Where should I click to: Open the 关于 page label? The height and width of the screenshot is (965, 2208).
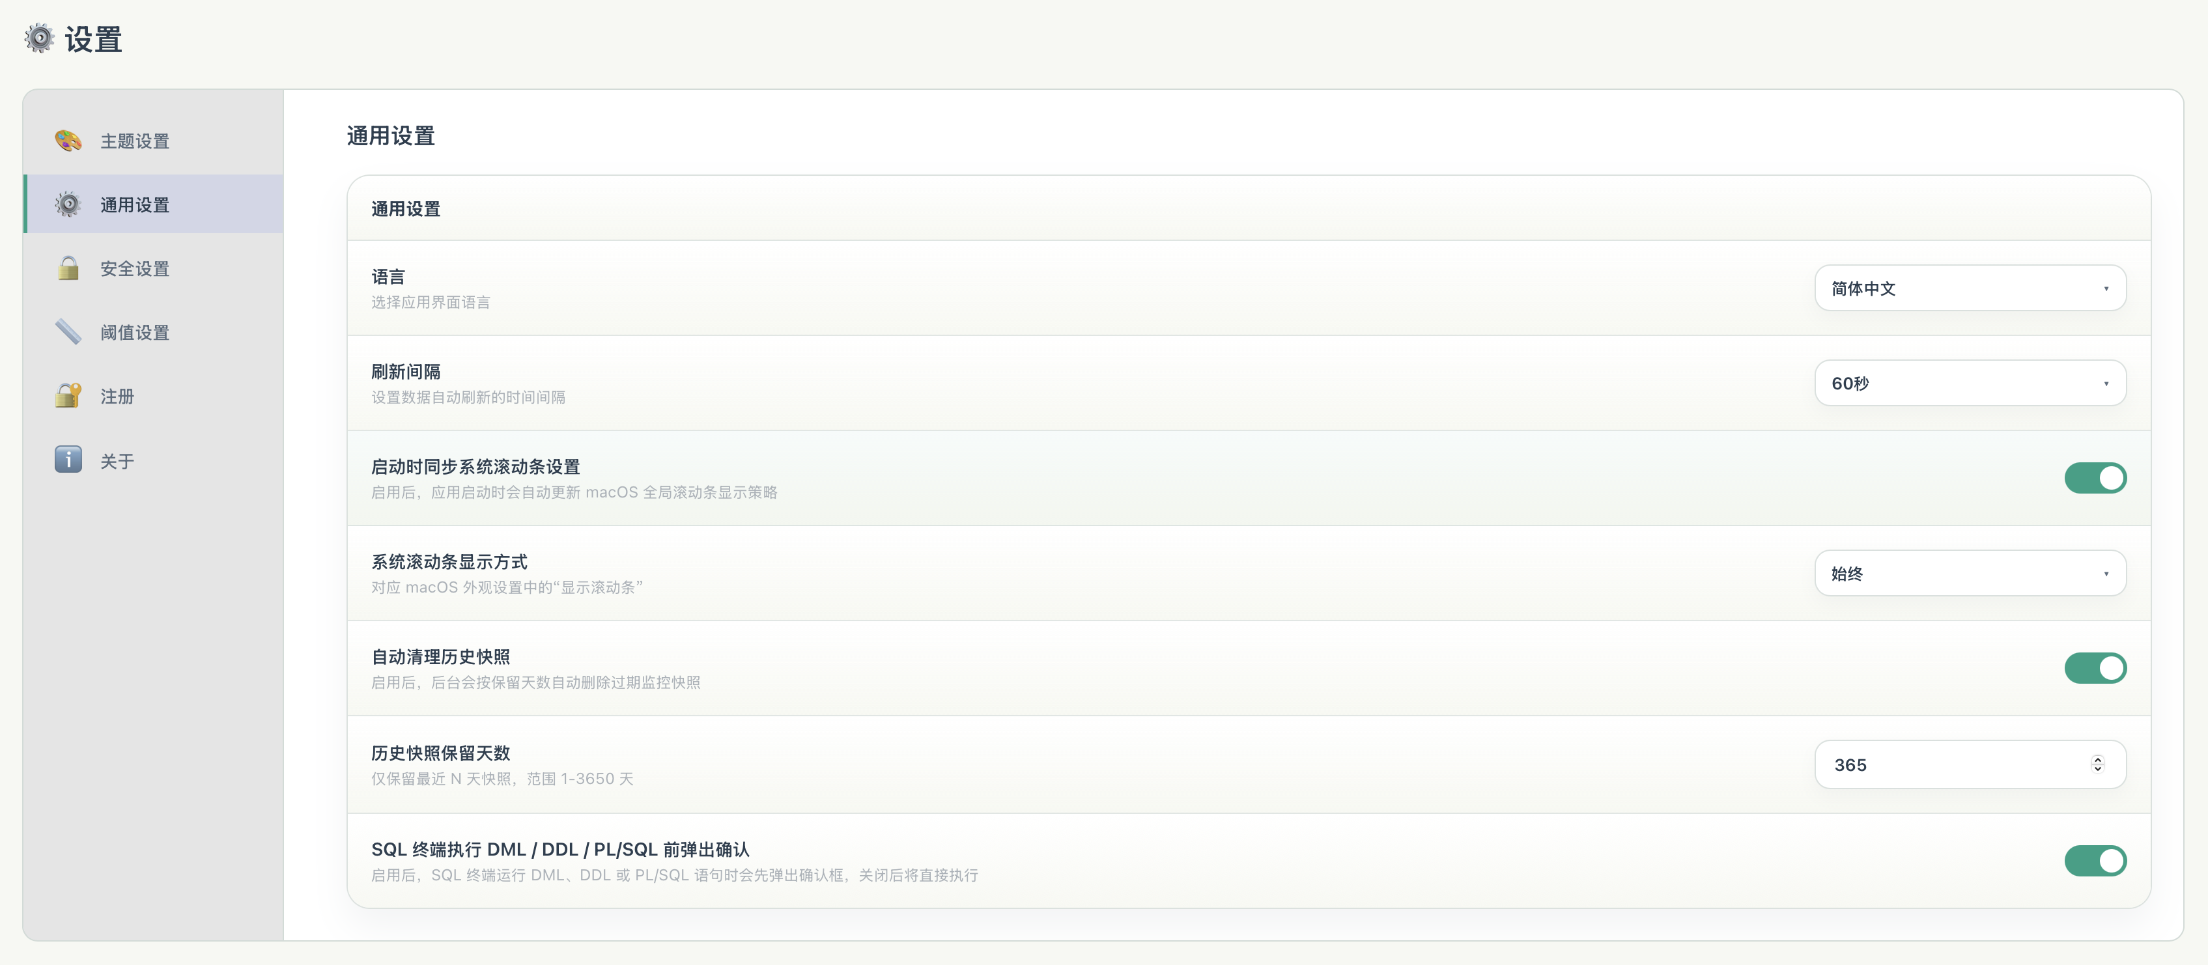pyautogui.click(x=117, y=461)
